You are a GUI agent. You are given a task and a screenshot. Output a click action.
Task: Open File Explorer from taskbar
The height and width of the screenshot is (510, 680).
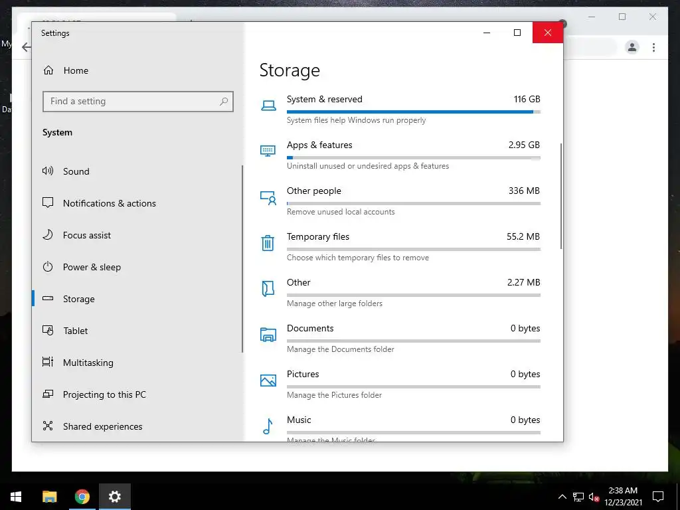tap(49, 497)
